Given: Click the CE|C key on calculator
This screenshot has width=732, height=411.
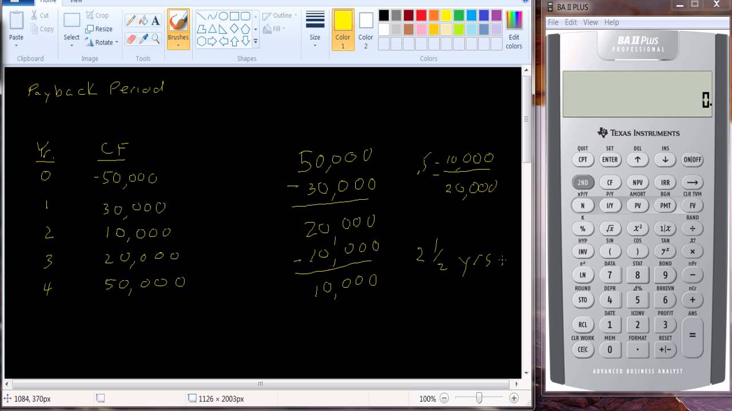Looking at the screenshot, I should [583, 349].
